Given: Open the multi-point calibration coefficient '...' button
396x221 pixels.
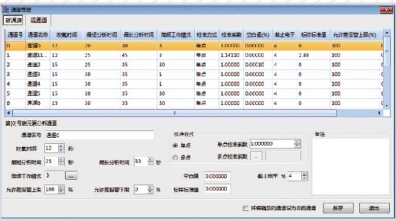Looking at the screenshot, I should point(256,156).
